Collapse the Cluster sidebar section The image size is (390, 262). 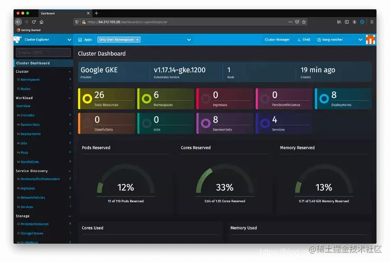coord(70,72)
